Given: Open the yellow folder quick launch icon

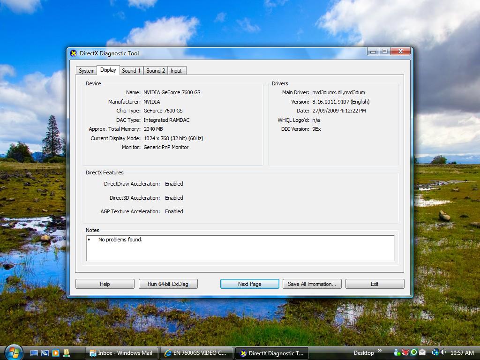Looking at the screenshot, I should (x=66, y=353).
